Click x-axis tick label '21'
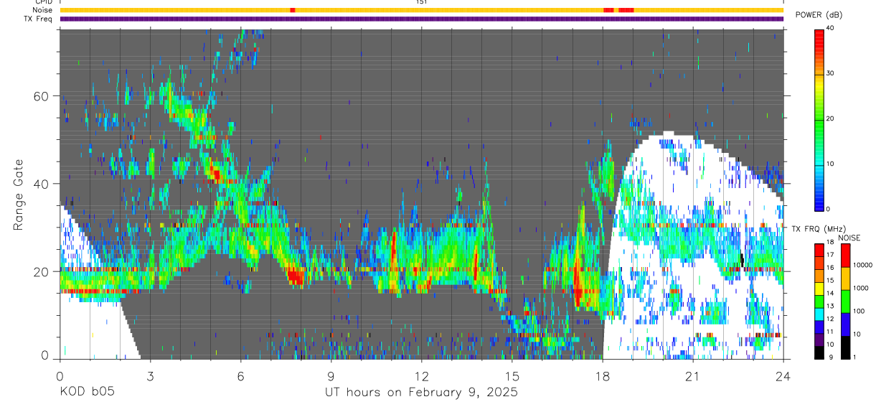 (693, 375)
